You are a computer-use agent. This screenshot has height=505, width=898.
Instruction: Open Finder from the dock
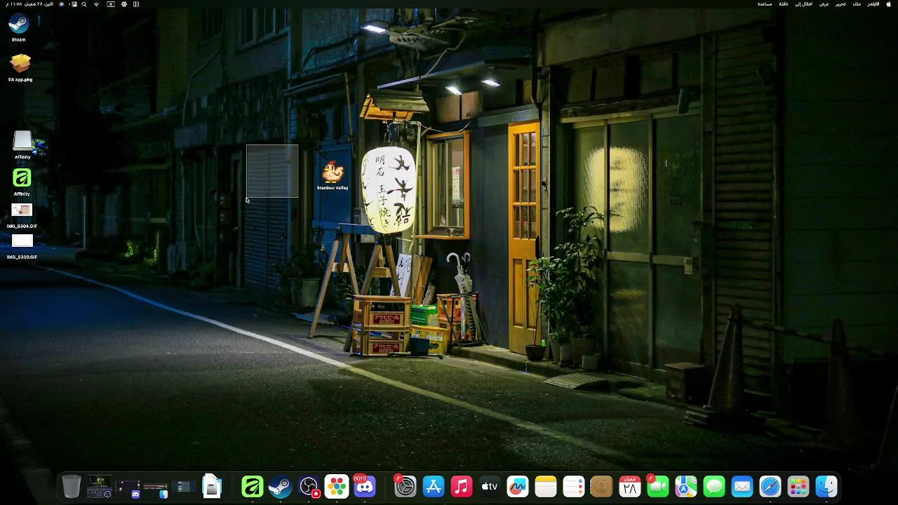tap(826, 486)
